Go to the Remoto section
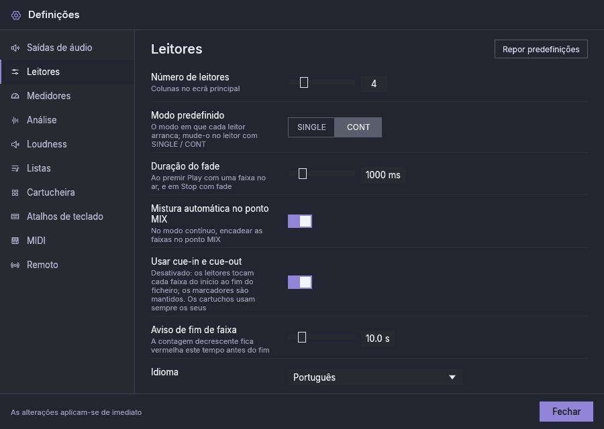 tap(67, 265)
